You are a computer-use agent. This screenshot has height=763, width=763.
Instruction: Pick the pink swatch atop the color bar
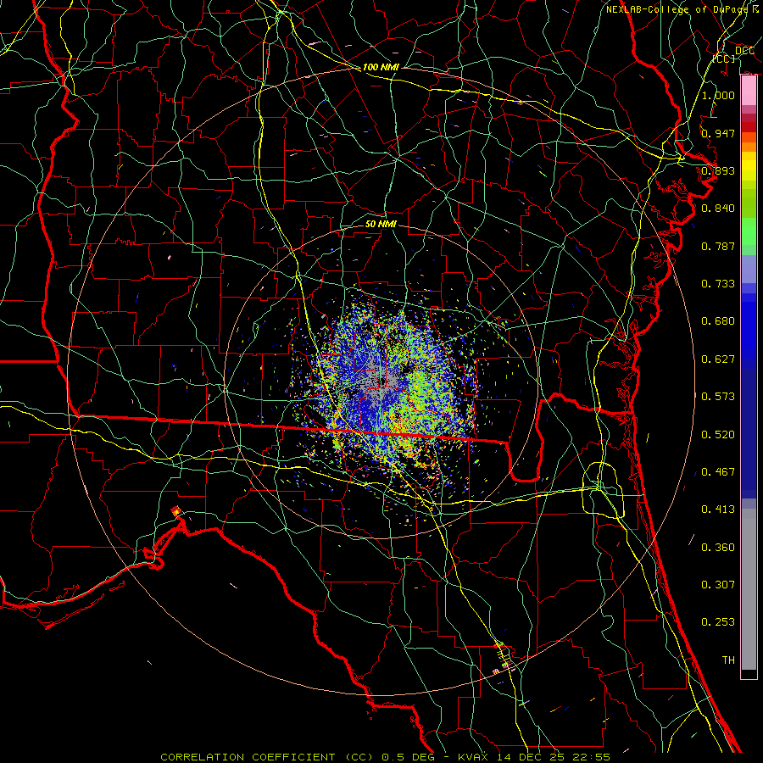click(749, 91)
